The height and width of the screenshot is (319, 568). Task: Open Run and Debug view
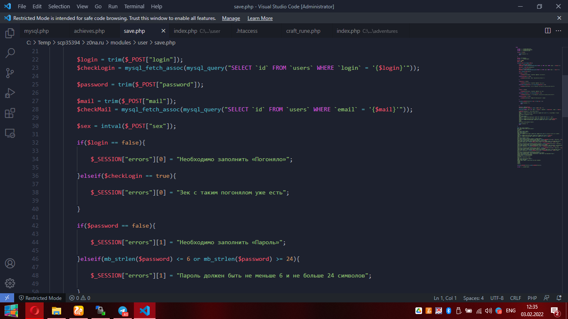(10, 93)
